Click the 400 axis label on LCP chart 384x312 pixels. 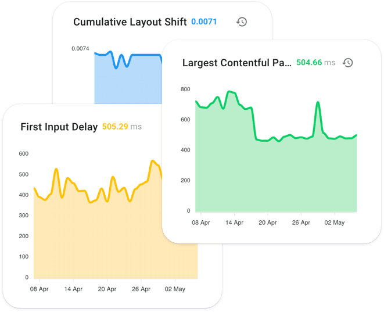tap(185, 150)
